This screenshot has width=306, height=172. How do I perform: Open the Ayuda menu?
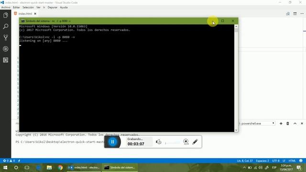coord(64,8)
